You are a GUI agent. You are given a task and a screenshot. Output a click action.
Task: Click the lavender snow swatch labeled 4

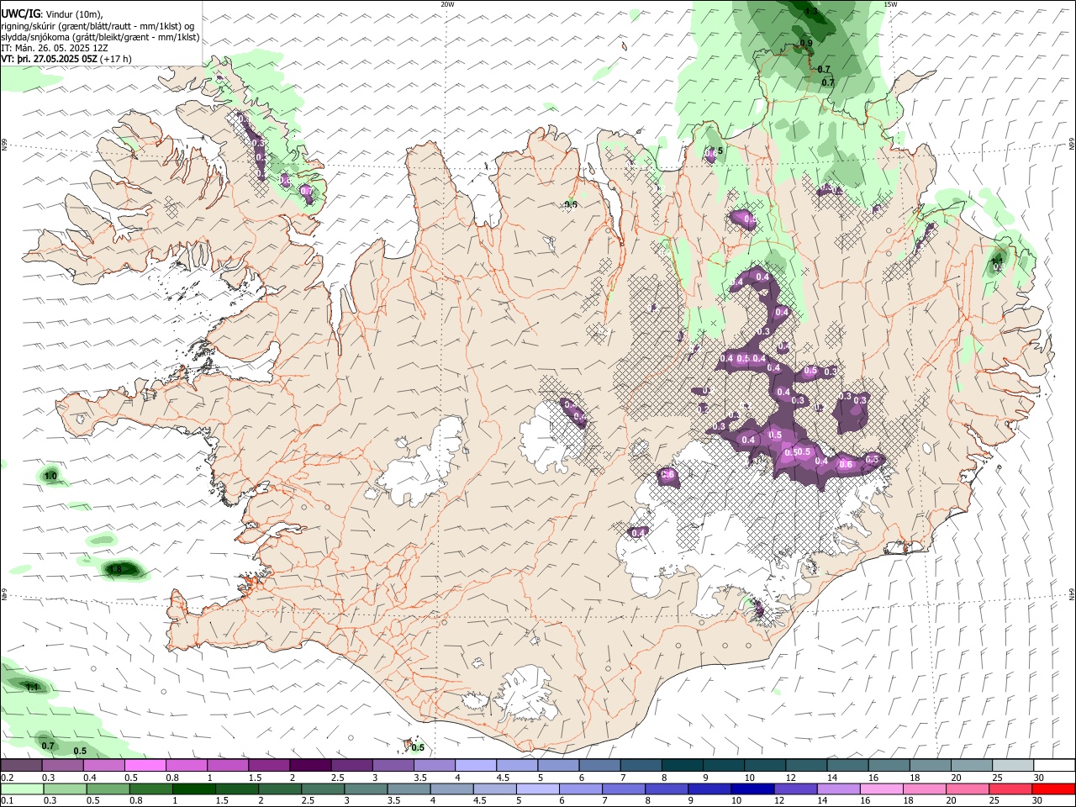point(476,765)
